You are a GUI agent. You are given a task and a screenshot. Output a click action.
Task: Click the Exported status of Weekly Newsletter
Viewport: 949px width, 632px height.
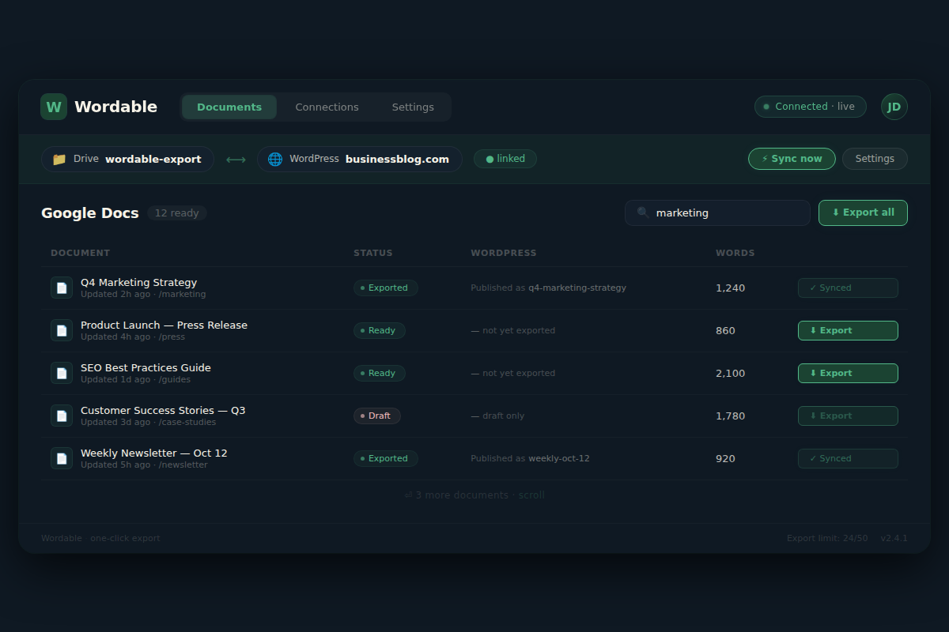[386, 458]
